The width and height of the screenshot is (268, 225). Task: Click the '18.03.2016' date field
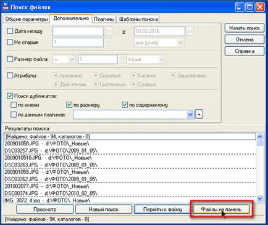tap(159, 31)
